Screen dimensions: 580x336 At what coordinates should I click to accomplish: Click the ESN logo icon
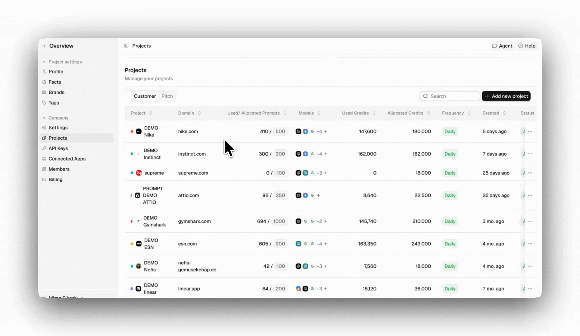pyautogui.click(x=139, y=244)
